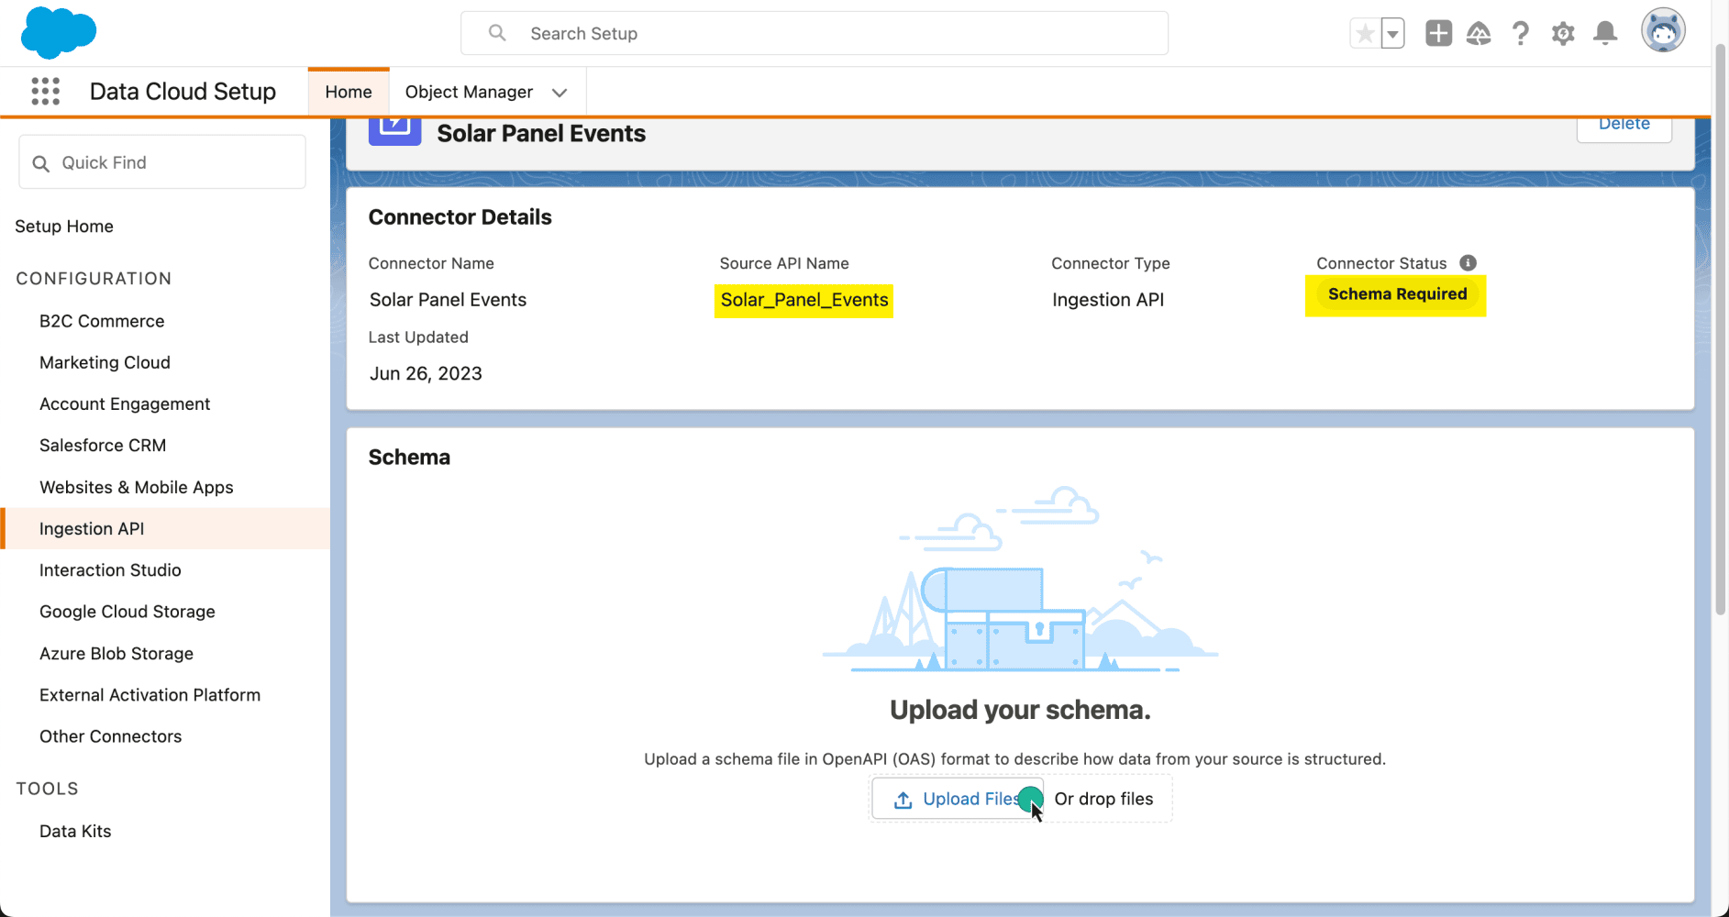Click the page vertical scrollbar

(1721, 330)
